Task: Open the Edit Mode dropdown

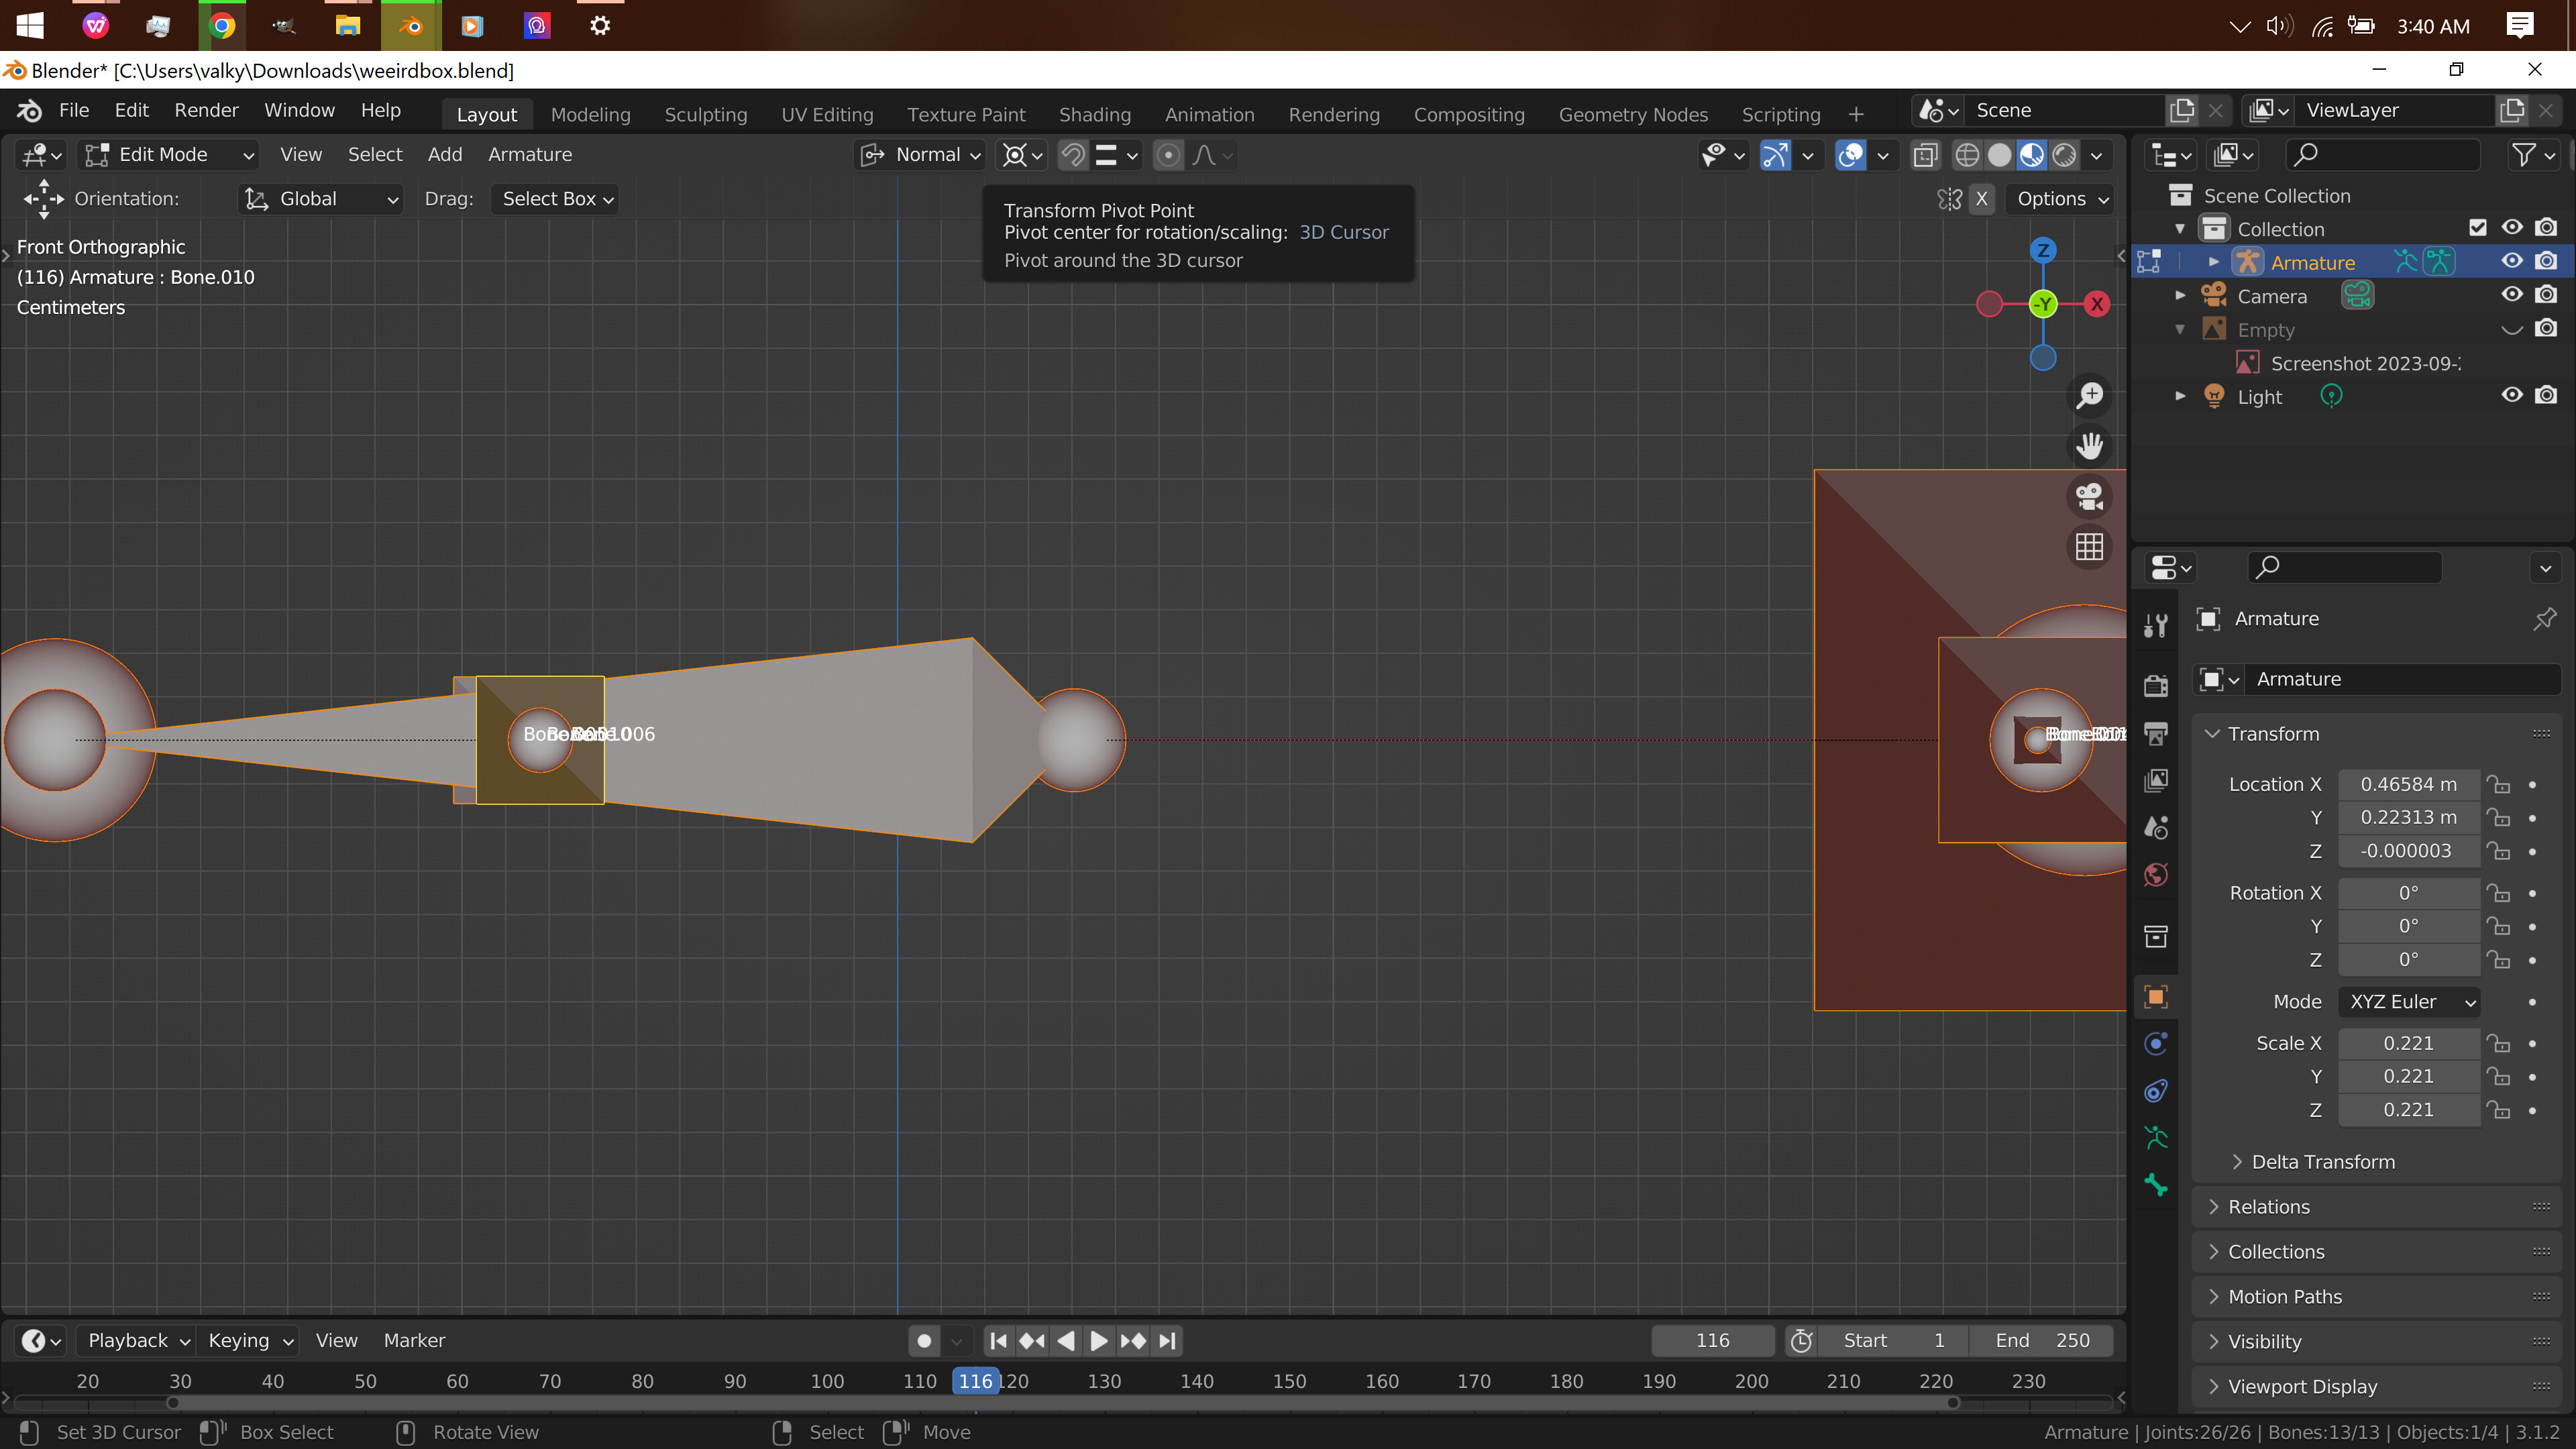Action: pos(170,155)
